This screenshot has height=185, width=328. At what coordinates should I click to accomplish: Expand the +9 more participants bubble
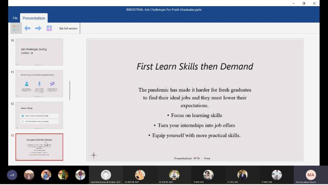click(12, 175)
